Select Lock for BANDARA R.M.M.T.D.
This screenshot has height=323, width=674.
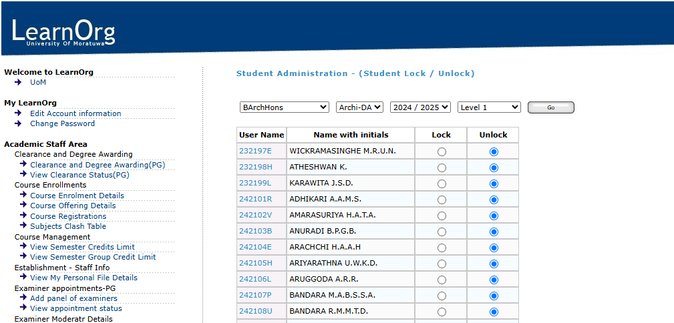[442, 312]
